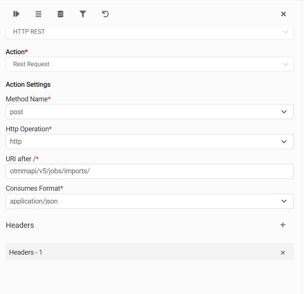Open the Consumes Format application/json dropdown

(149, 201)
